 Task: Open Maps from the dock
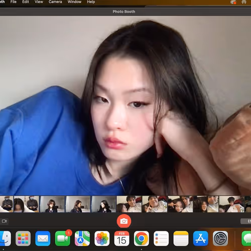point(82,238)
